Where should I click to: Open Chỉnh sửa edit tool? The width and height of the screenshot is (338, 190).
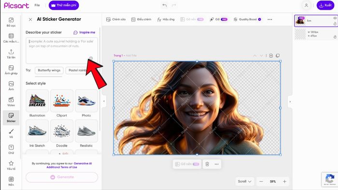[x=116, y=19]
